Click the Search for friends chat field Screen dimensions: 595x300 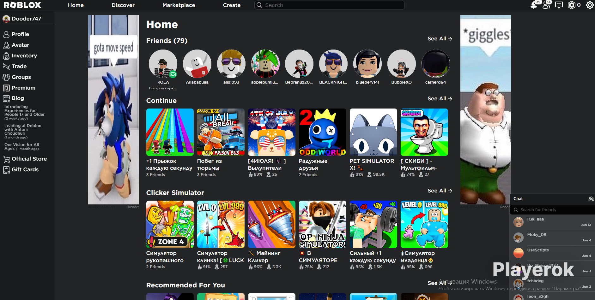[552, 210]
